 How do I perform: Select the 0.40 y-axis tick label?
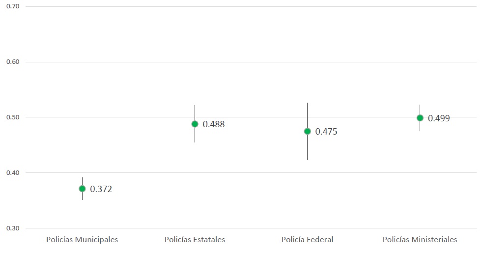point(12,173)
